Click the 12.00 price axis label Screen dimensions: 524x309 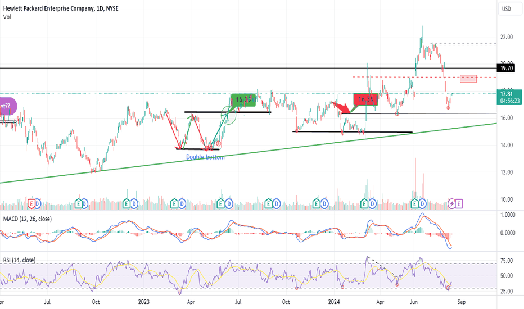click(506, 172)
